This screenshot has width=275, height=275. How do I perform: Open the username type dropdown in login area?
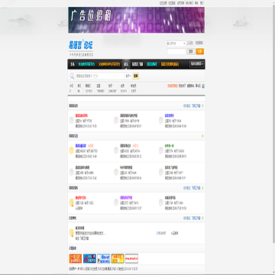[176, 44]
